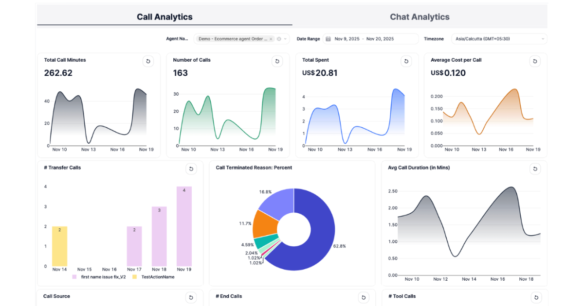Select the Call Analytics tab

(164, 16)
